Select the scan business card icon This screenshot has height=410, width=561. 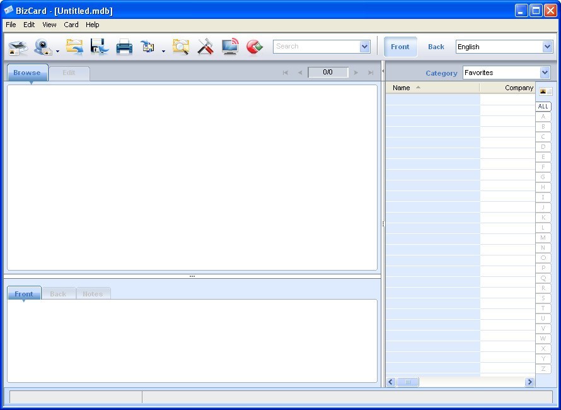point(17,46)
